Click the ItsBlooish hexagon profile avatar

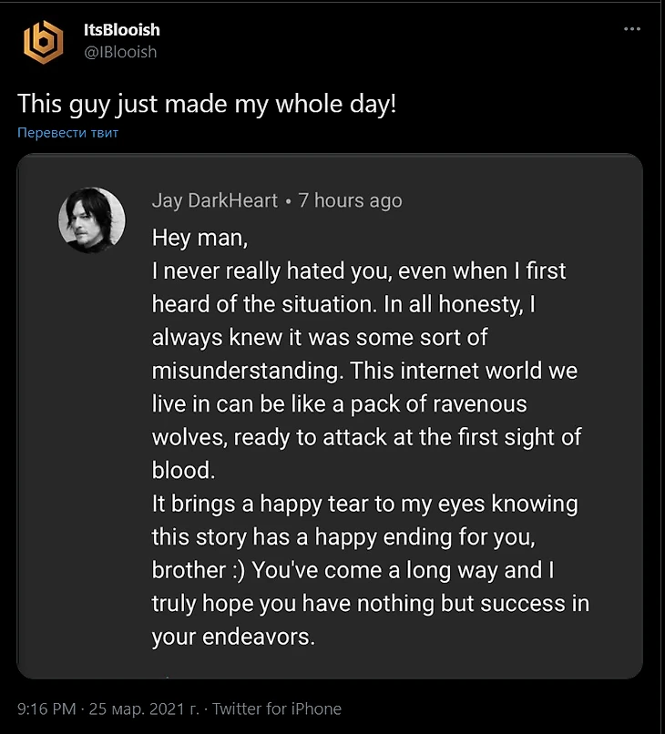[42, 40]
